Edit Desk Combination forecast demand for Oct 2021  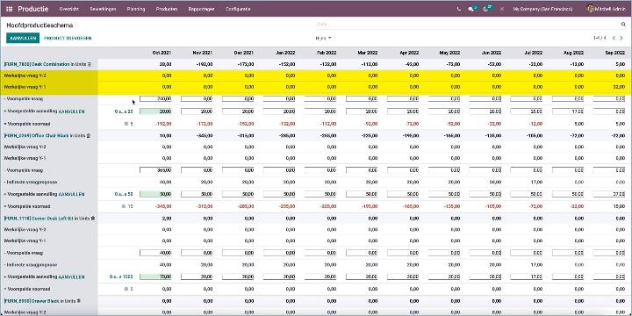[155, 98]
